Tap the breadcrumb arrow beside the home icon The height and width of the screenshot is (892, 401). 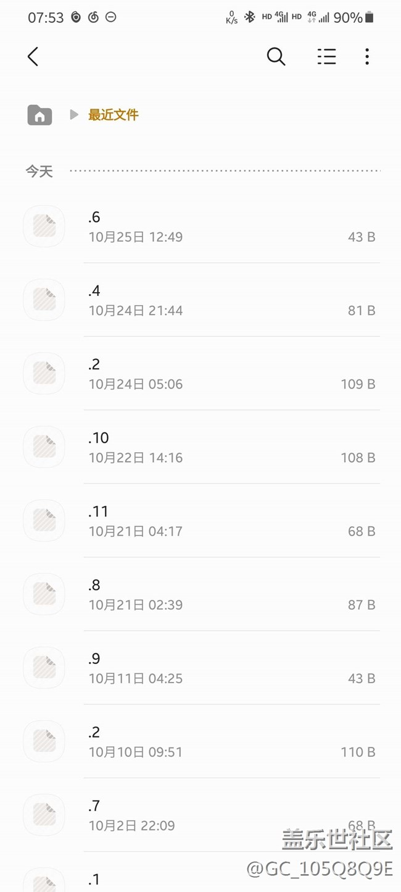[x=74, y=115]
